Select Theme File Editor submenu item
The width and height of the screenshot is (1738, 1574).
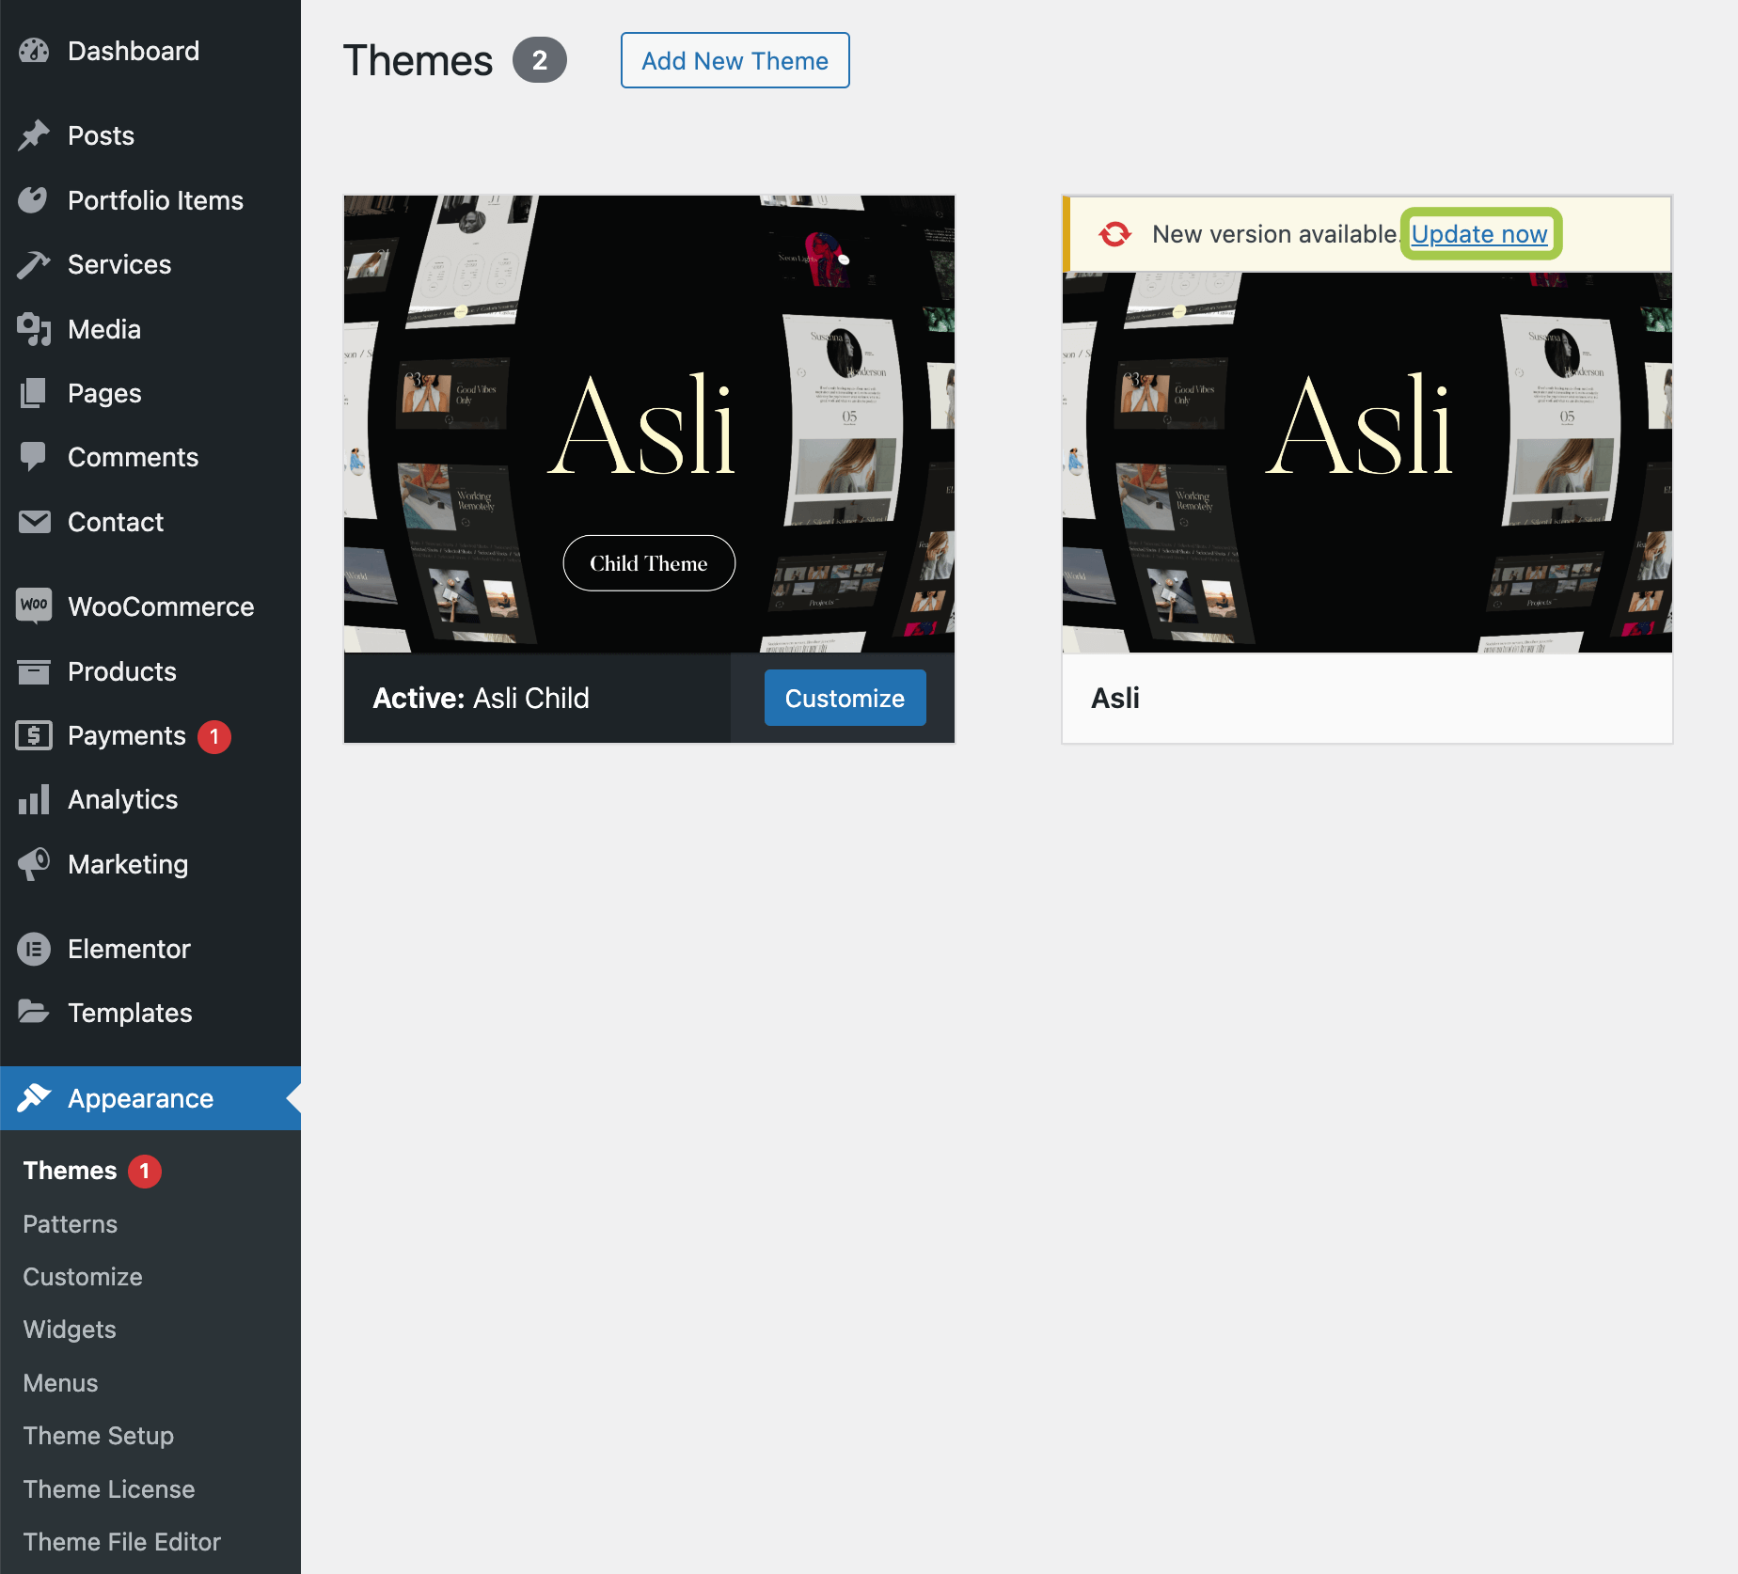(x=122, y=1542)
